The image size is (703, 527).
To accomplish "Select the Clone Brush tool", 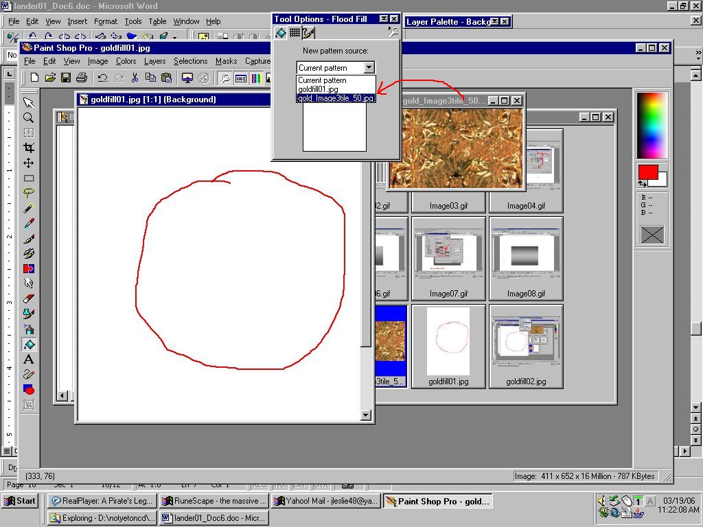I will [29, 254].
